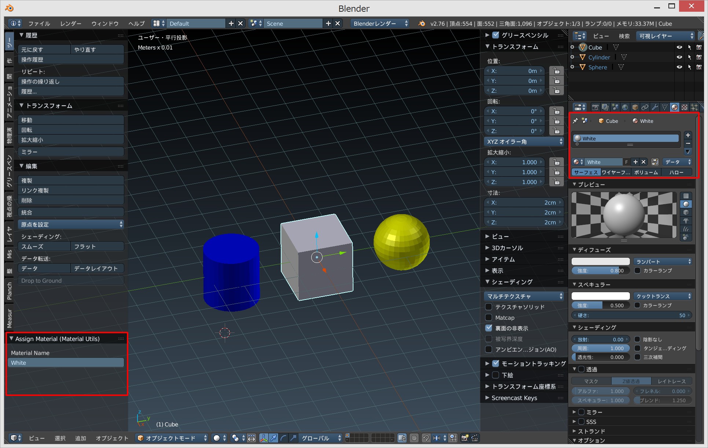Open the ウィンドウ menu

coord(105,23)
